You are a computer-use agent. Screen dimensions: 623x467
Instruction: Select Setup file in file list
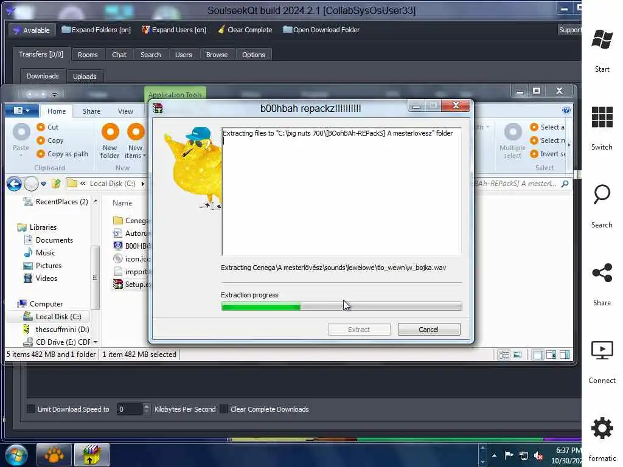(x=131, y=285)
